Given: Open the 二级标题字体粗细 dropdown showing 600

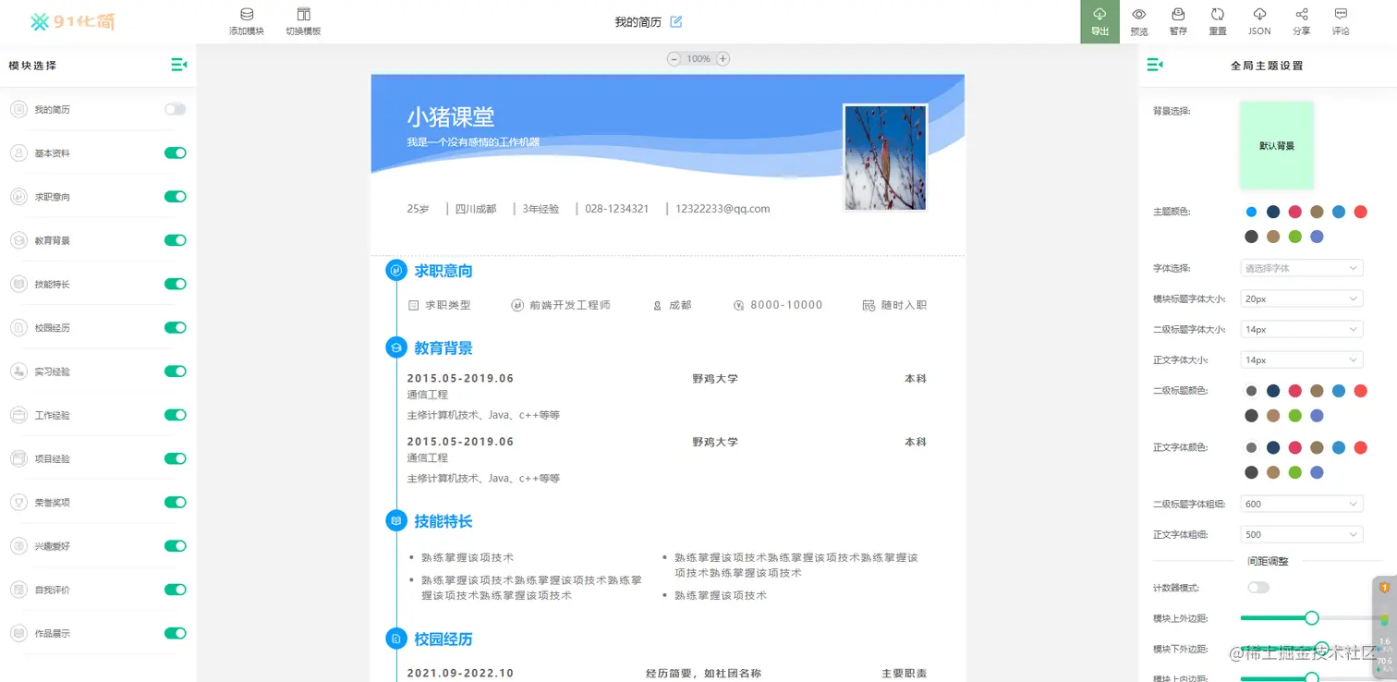Looking at the screenshot, I should [1302, 504].
